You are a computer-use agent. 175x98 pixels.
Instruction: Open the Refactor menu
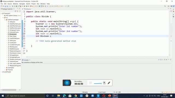click(x=16, y=4)
